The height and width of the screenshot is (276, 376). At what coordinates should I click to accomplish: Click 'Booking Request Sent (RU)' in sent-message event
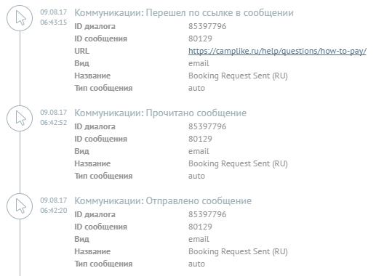(x=238, y=251)
